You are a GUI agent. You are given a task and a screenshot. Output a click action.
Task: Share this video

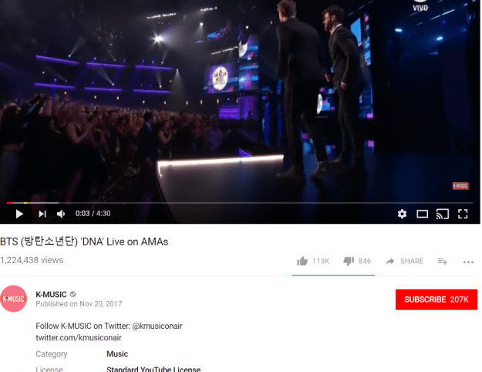(405, 261)
